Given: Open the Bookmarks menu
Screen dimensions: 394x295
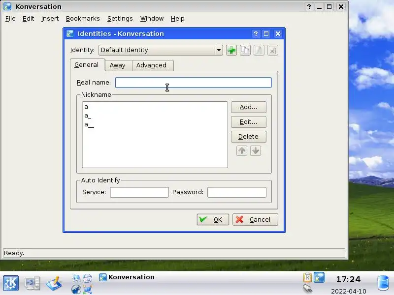Looking at the screenshot, I should (x=83, y=19).
